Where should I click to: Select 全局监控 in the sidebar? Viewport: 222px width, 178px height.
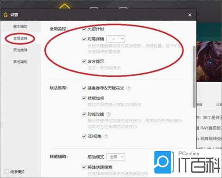(x=20, y=39)
